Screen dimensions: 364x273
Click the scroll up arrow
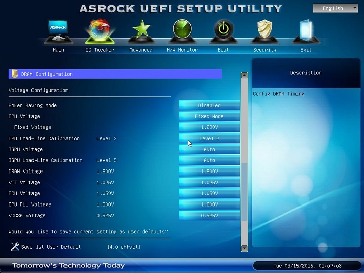(244, 75)
